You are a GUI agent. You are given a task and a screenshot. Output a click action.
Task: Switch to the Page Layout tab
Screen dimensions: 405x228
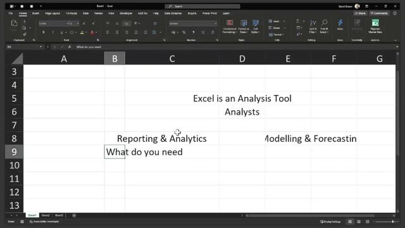[x=53, y=13]
